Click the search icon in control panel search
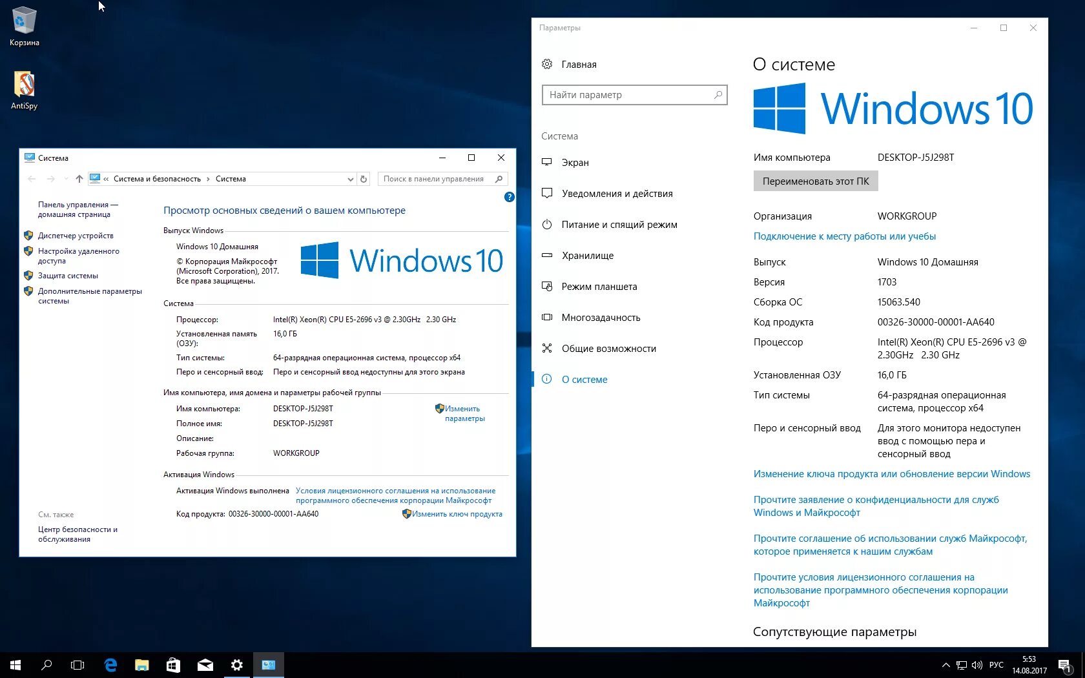This screenshot has height=678, width=1085. click(x=499, y=179)
